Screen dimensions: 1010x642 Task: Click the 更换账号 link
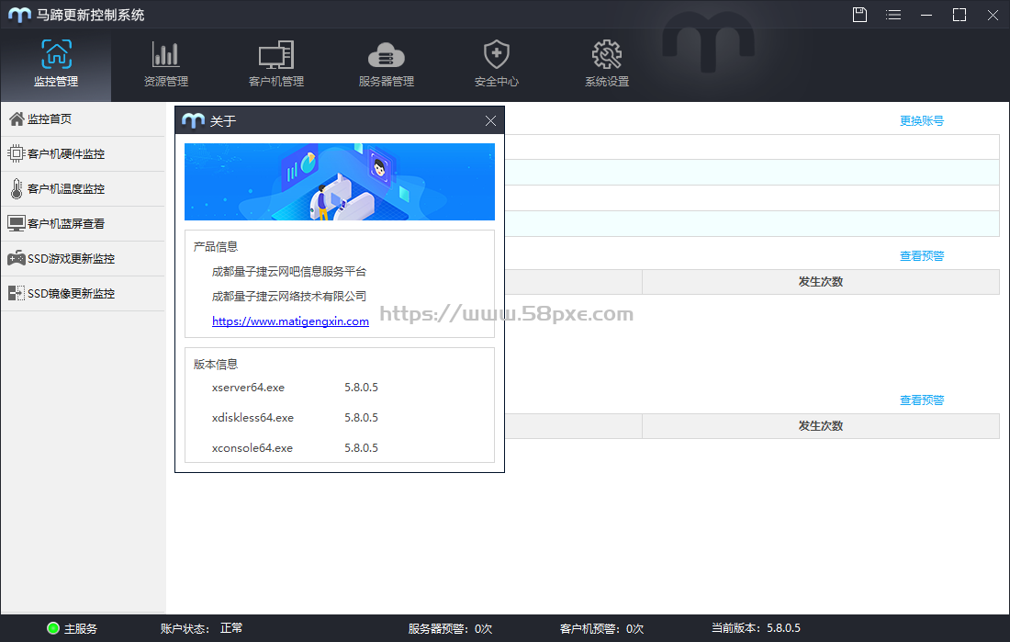[x=922, y=120]
